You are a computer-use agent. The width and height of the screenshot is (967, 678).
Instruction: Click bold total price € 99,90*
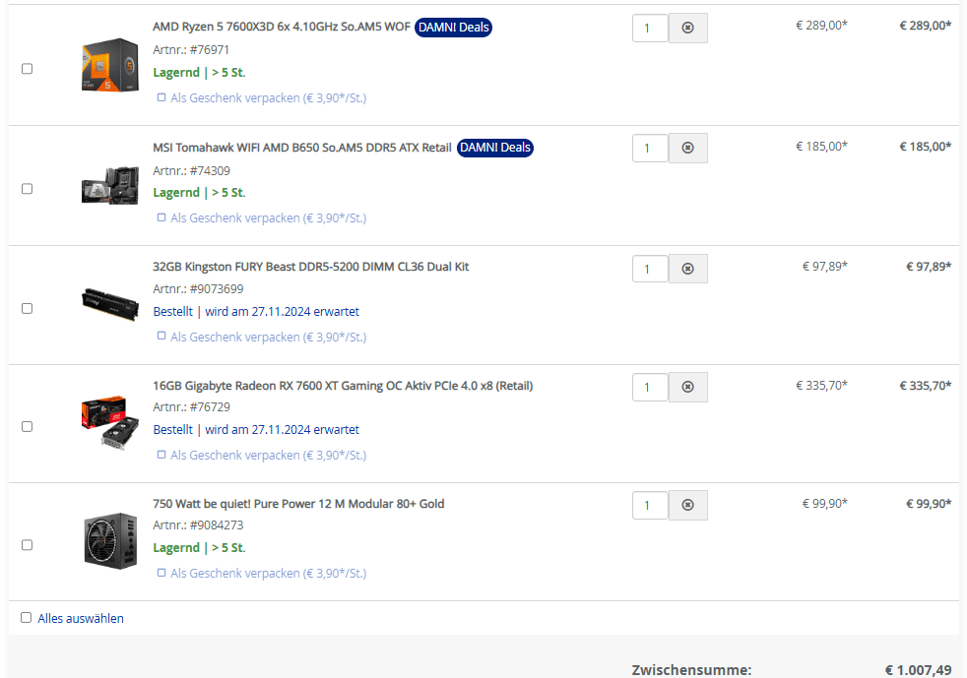pos(929,504)
